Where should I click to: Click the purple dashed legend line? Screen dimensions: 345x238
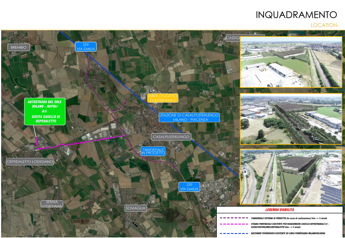[234, 218]
